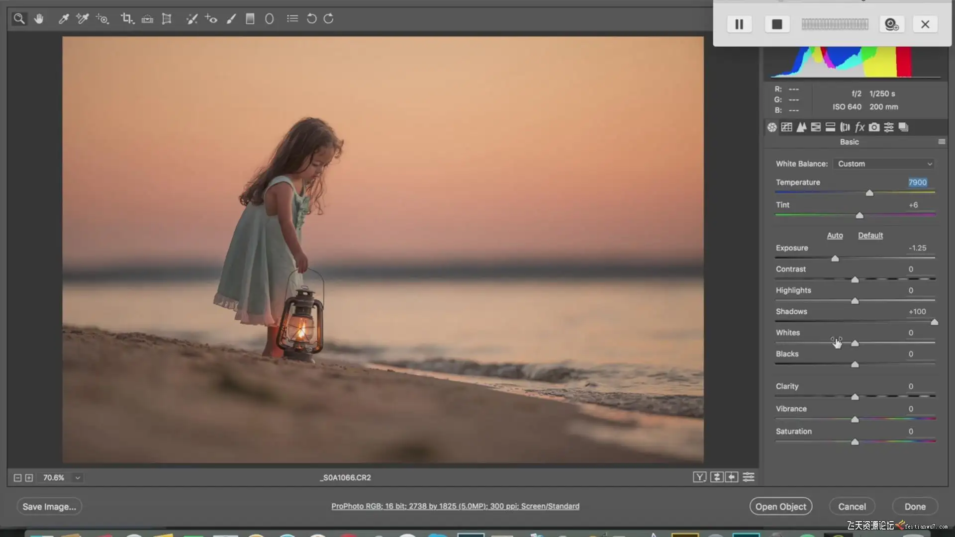Select the Radial Filter tool
The height and width of the screenshot is (537, 955).
point(269,19)
